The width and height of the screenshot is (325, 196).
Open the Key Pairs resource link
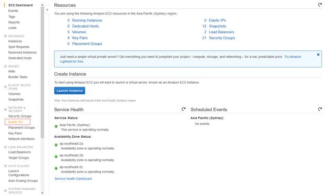click(x=80, y=38)
